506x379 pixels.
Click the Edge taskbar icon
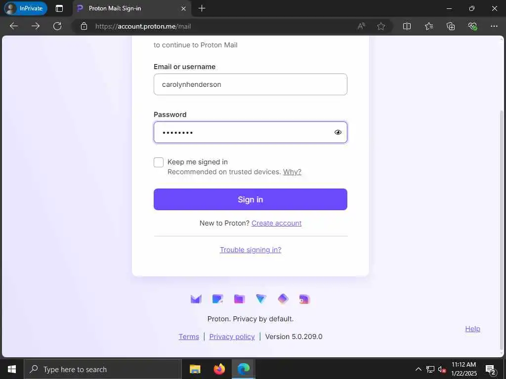point(244,369)
